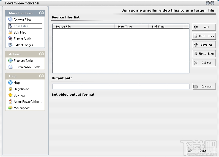Open the Help entry text
Viewport: 219px width, 157px height.
pos(17,83)
